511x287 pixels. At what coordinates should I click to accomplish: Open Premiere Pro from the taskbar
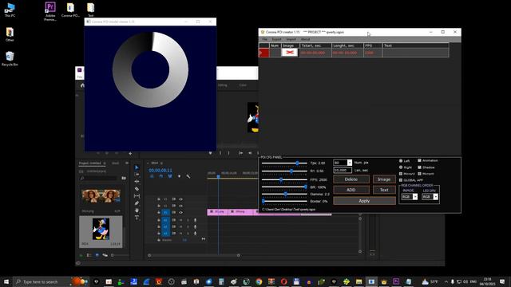[x=396, y=281]
